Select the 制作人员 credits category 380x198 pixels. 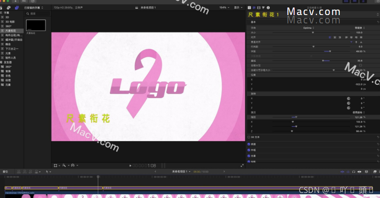(10, 58)
